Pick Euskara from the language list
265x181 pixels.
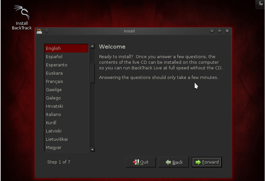point(66,73)
